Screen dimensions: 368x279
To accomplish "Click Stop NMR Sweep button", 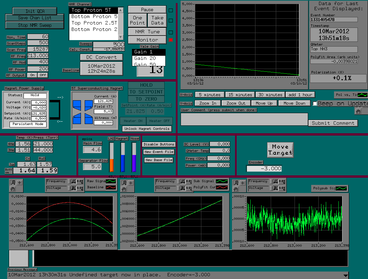I will (x=35, y=25).
